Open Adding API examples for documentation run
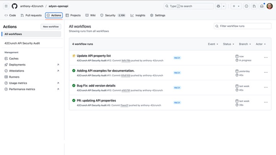 pos(106,71)
